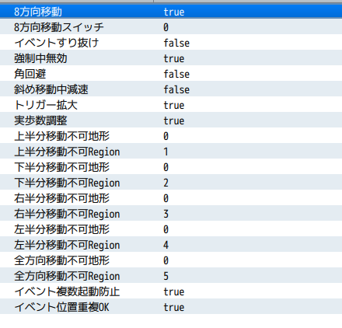Select the 右半分移動不可Region parameter
Screen dimensions: 342x328
67,214
